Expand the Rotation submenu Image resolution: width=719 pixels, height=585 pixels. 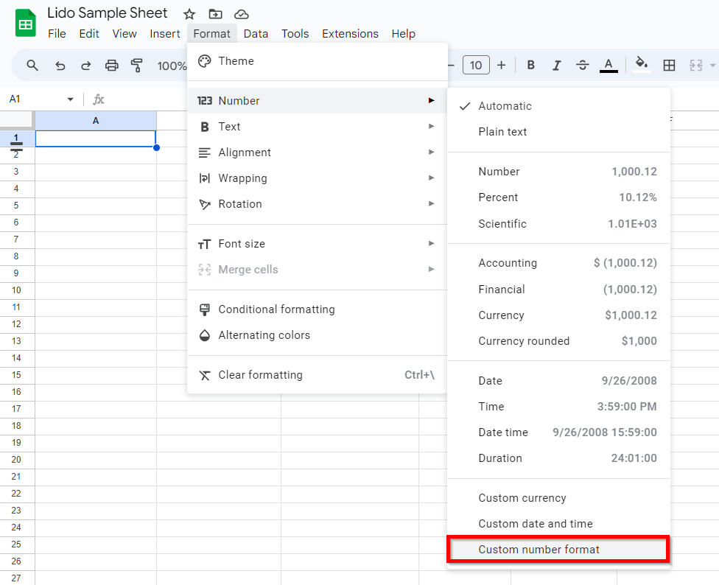(318, 204)
